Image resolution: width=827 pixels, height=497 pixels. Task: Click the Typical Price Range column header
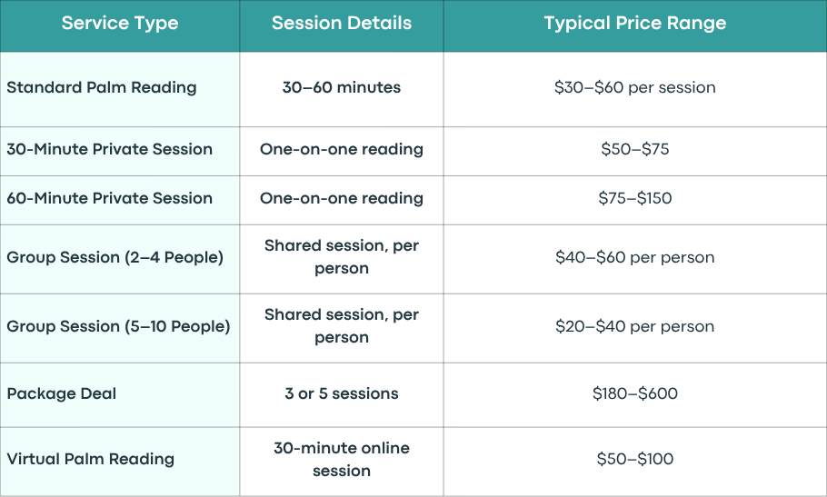coord(635,24)
